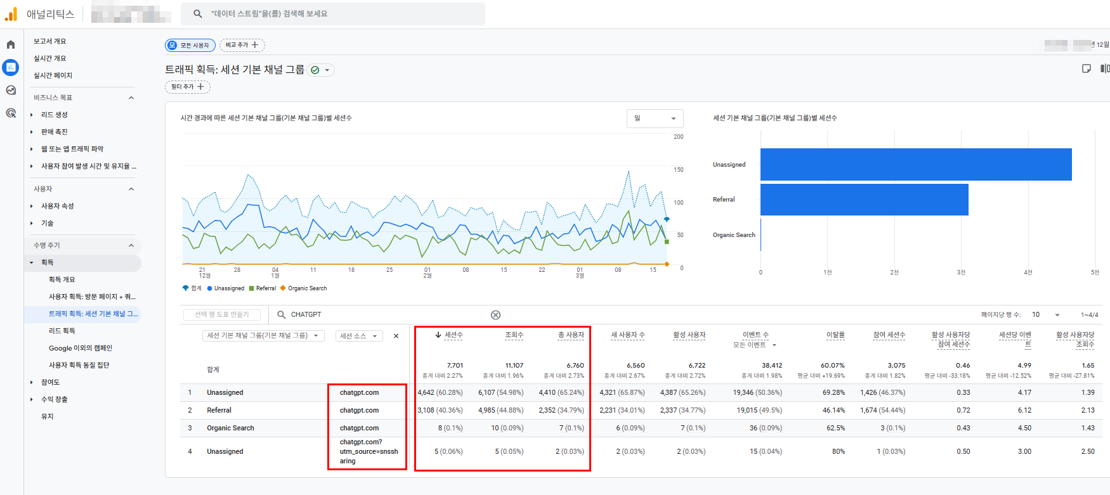Open the Advertising icon in left rail
The height and width of the screenshot is (495, 1110).
pyautogui.click(x=11, y=113)
